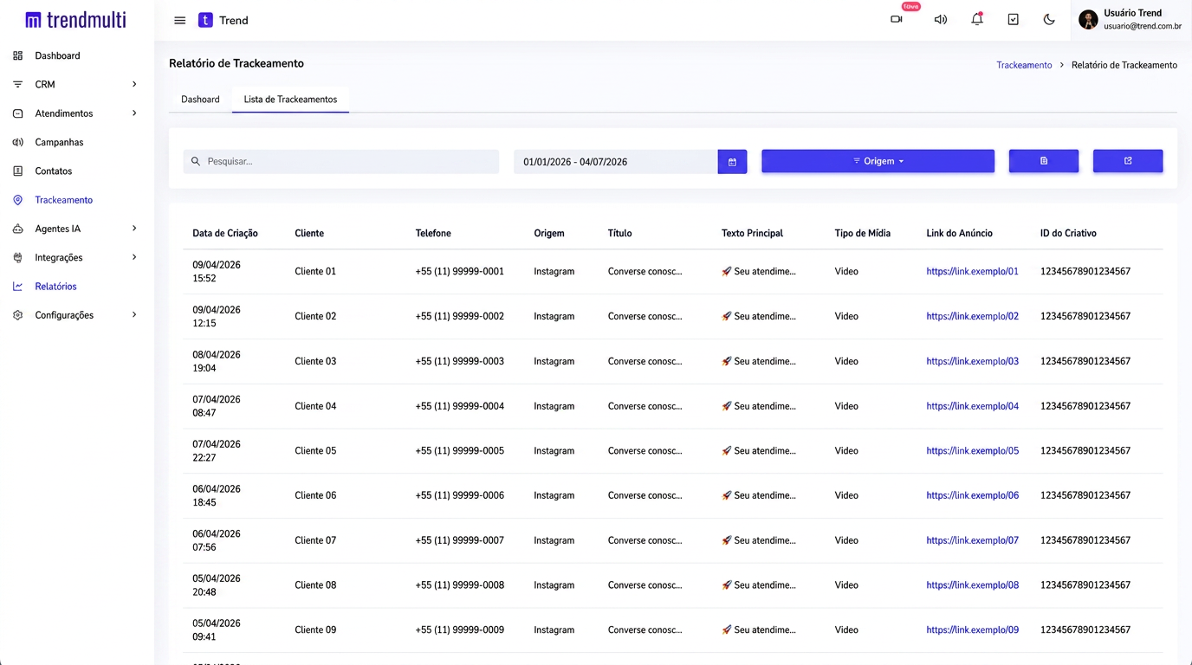This screenshot has height=665, width=1192.
Task: Click the CRM filter icon in sidebar
Action: tap(18, 84)
